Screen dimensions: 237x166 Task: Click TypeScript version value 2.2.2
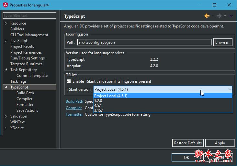pyautogui.click(x=154, y=59)
